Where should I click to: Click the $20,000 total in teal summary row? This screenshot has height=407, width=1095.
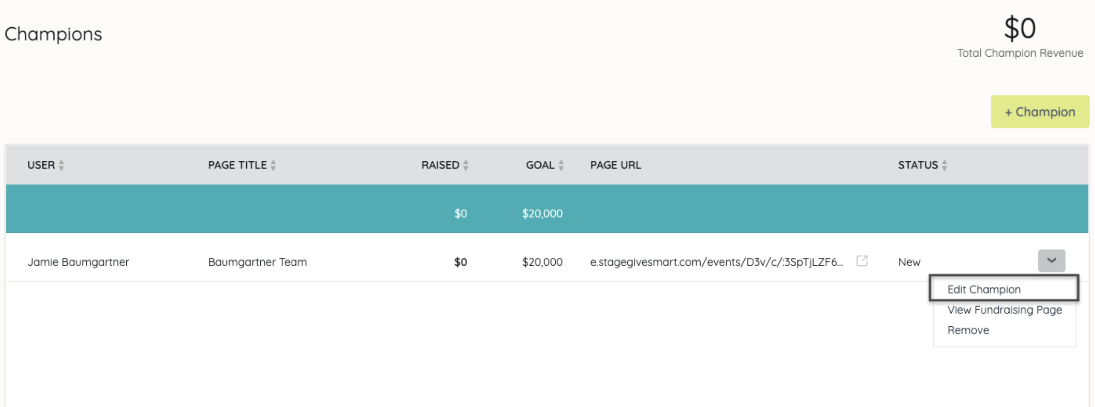point(542,213)
